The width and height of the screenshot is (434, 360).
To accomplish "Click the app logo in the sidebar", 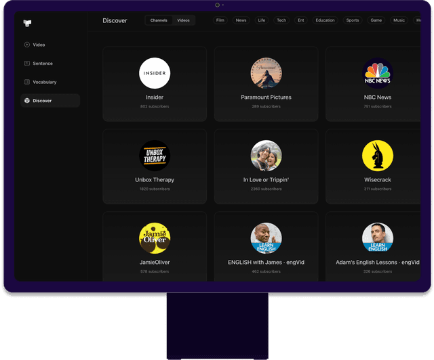I will pos(27,23).
